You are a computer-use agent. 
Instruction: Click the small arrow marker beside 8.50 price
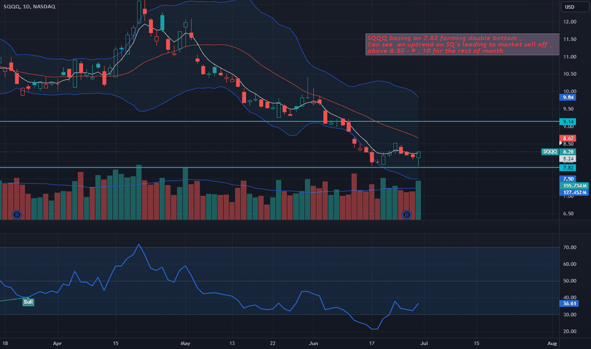click(561, 143)
